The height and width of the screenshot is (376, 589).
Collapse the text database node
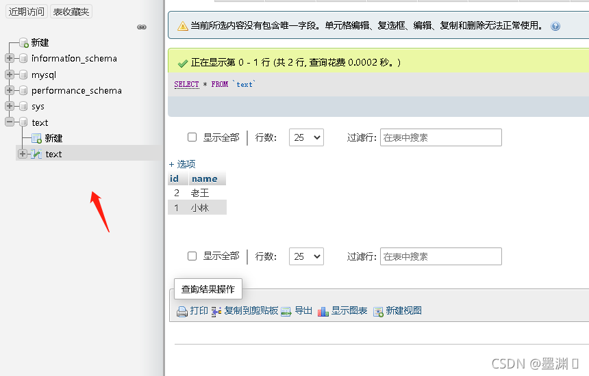click(x=10, y=122)
